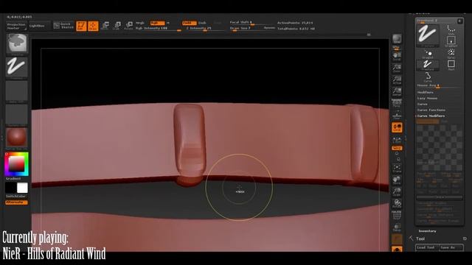Select the Rotate transform in the top toolbar
Screen dimensions: 472x265
[128, 26]
